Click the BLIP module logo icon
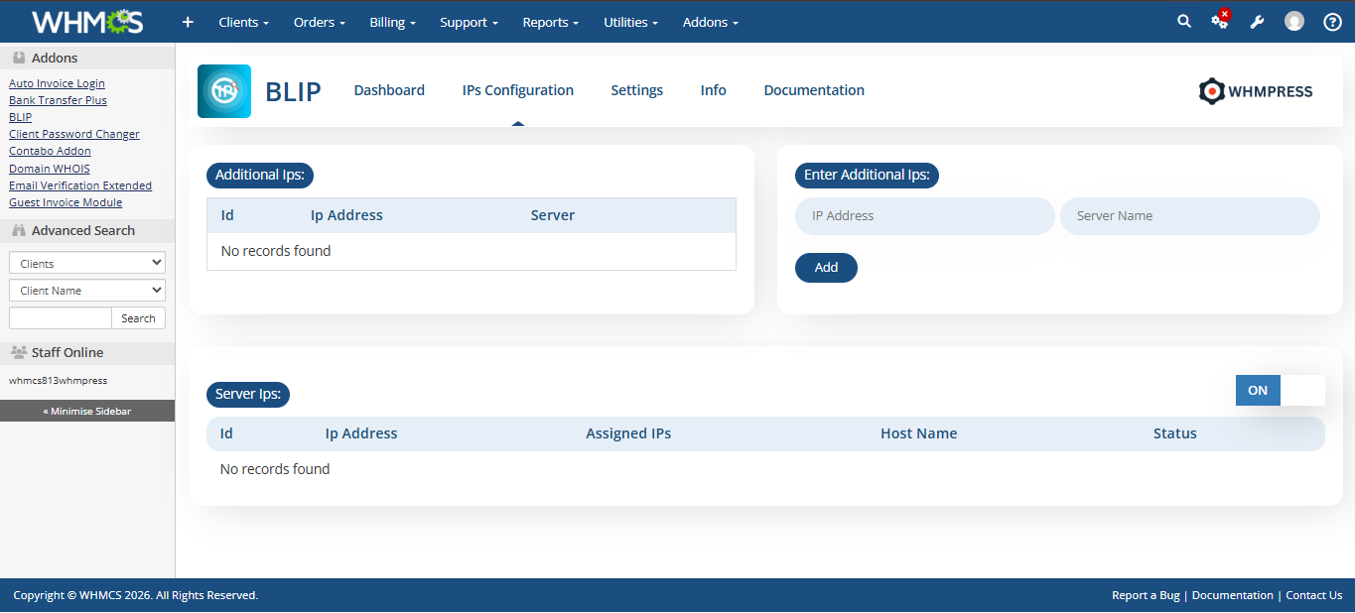 pyautogui.click(x=224, y=91)
